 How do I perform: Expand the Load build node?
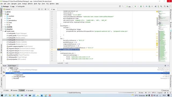coord(10,71)
